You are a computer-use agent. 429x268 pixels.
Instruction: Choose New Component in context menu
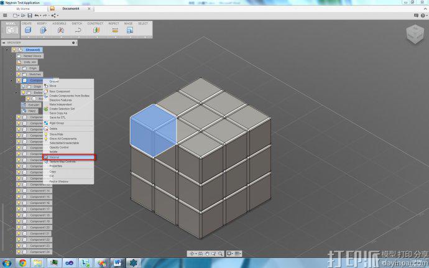tap(68, 91)
